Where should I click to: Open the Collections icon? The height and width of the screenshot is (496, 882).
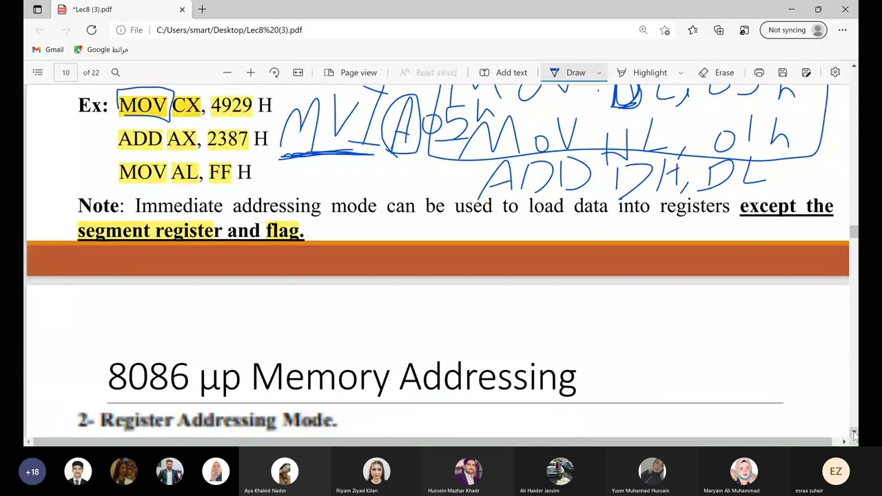tap(719, 30)
